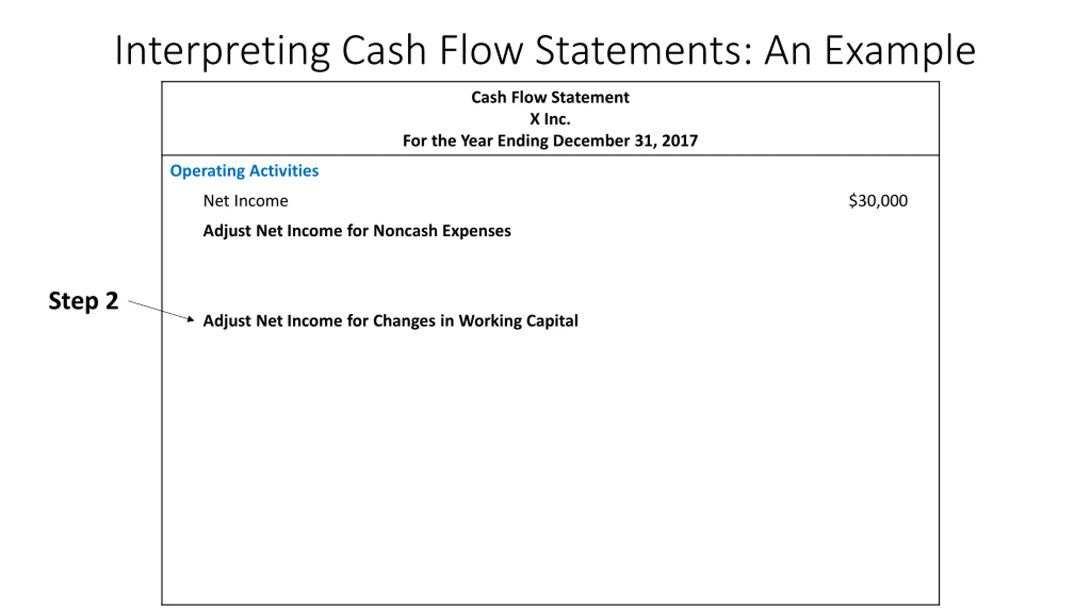Screen dimensions: 1091x613
Task: Click the word Noncash in the bold heading
Action: tap(405, 231)
